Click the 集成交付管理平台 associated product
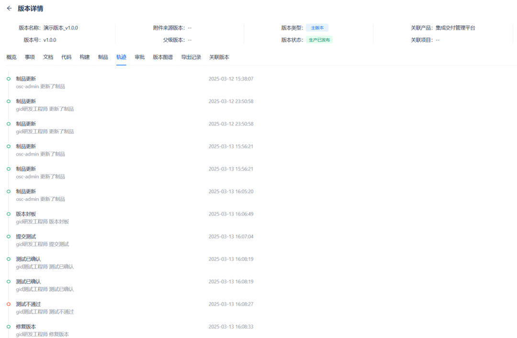The height and width of the screenshot is (338, 517). pos(455,28)
